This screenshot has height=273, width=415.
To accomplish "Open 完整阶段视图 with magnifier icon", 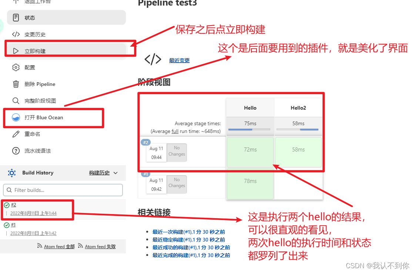I will click(x=15, y=100).
